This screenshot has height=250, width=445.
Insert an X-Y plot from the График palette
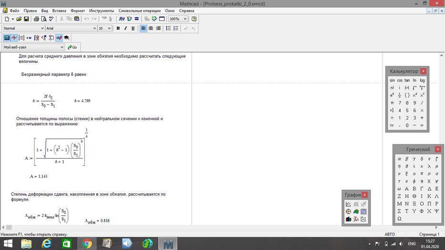(348, 204)
